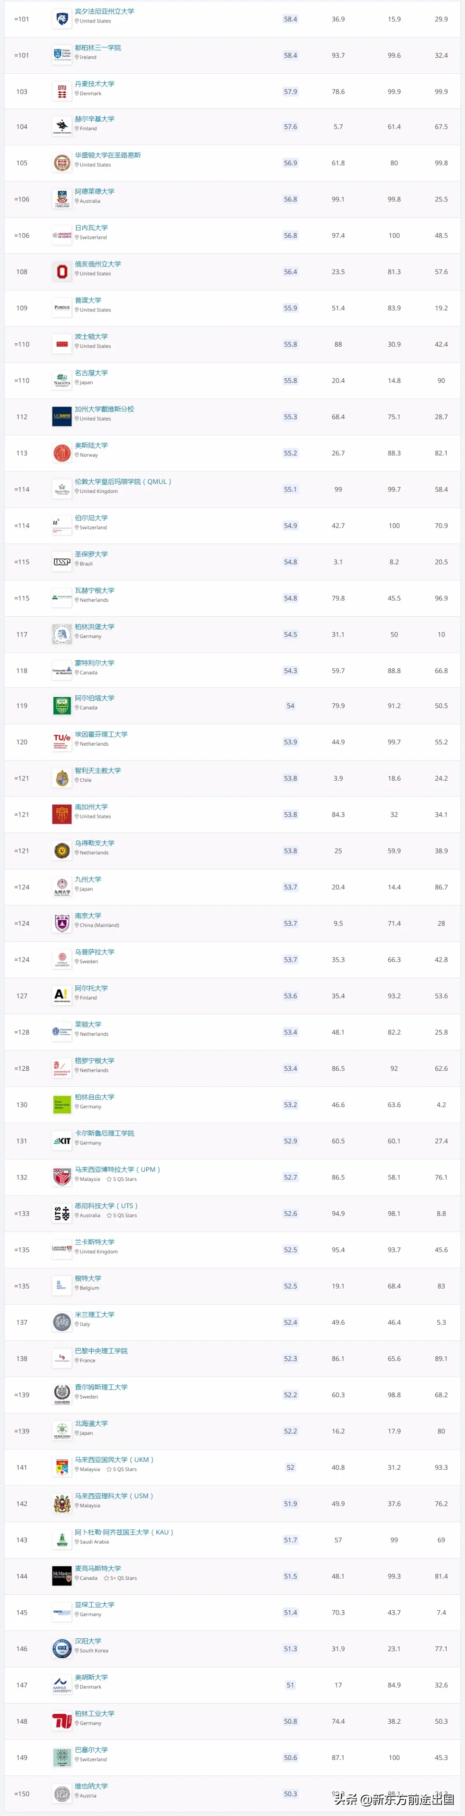Click the 维也纳大学 link
The width and height of the screenshot is (465, 1816).
pyautogui.click(x=91, y=1786)
